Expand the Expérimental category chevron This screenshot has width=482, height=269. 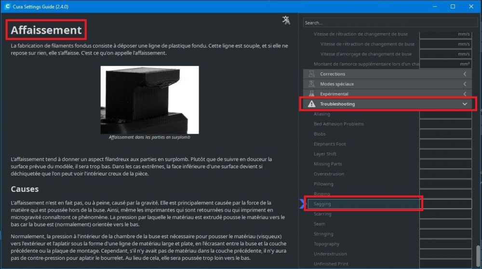[465, 94]
